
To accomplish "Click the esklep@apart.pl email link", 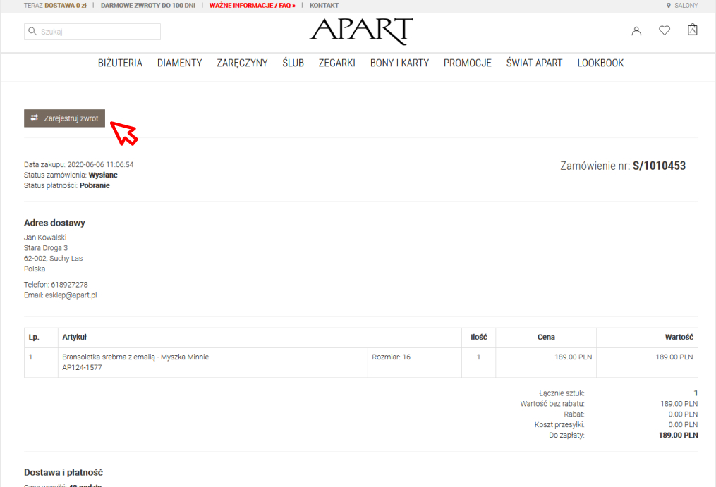I will pos(71,295).
